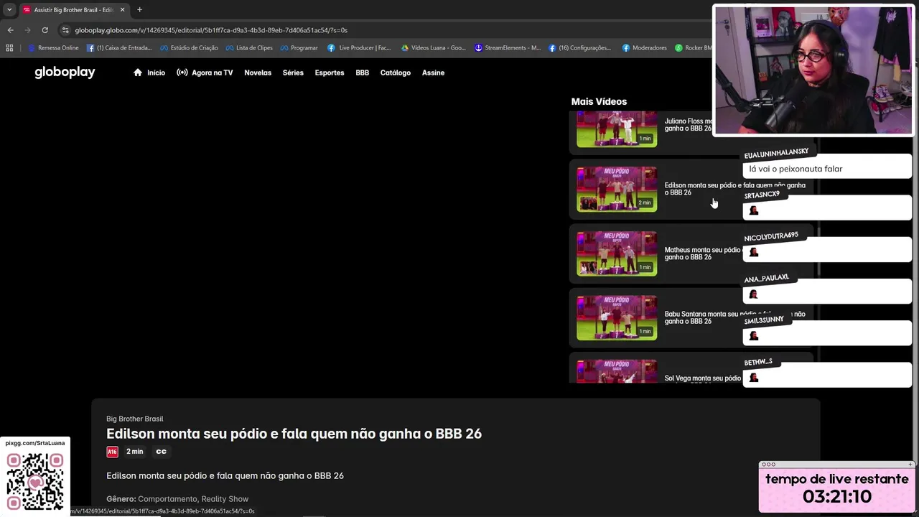Click the browser forward arrow
Viewport: 919px width, 517px height.
pos(27,30)
